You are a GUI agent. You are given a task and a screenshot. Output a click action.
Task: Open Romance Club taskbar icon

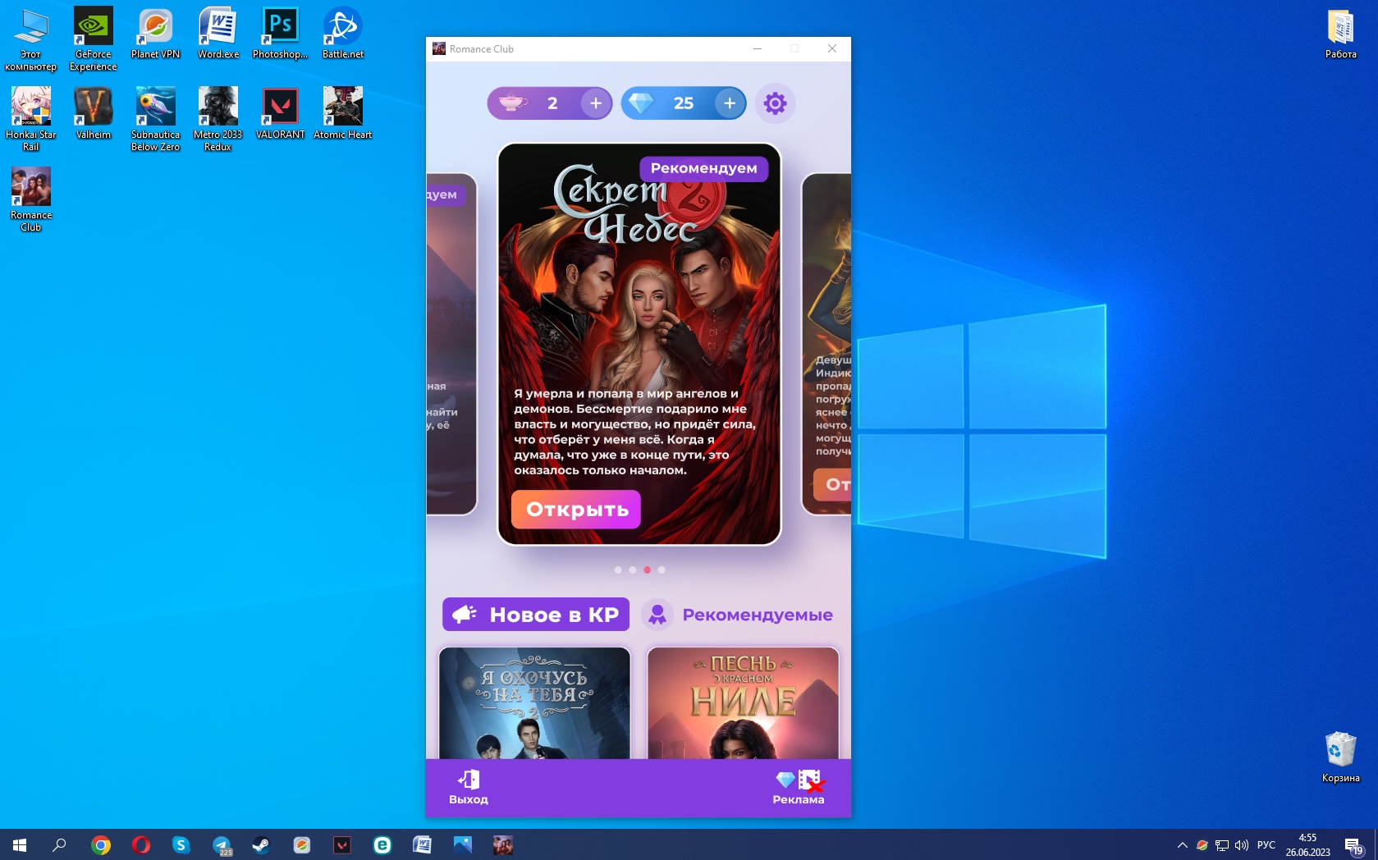[503, 844]
